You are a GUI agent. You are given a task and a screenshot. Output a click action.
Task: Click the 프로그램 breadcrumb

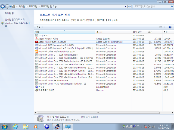33,6
